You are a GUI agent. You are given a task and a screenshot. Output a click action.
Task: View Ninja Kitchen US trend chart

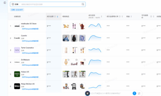click(x=95, y=87)
